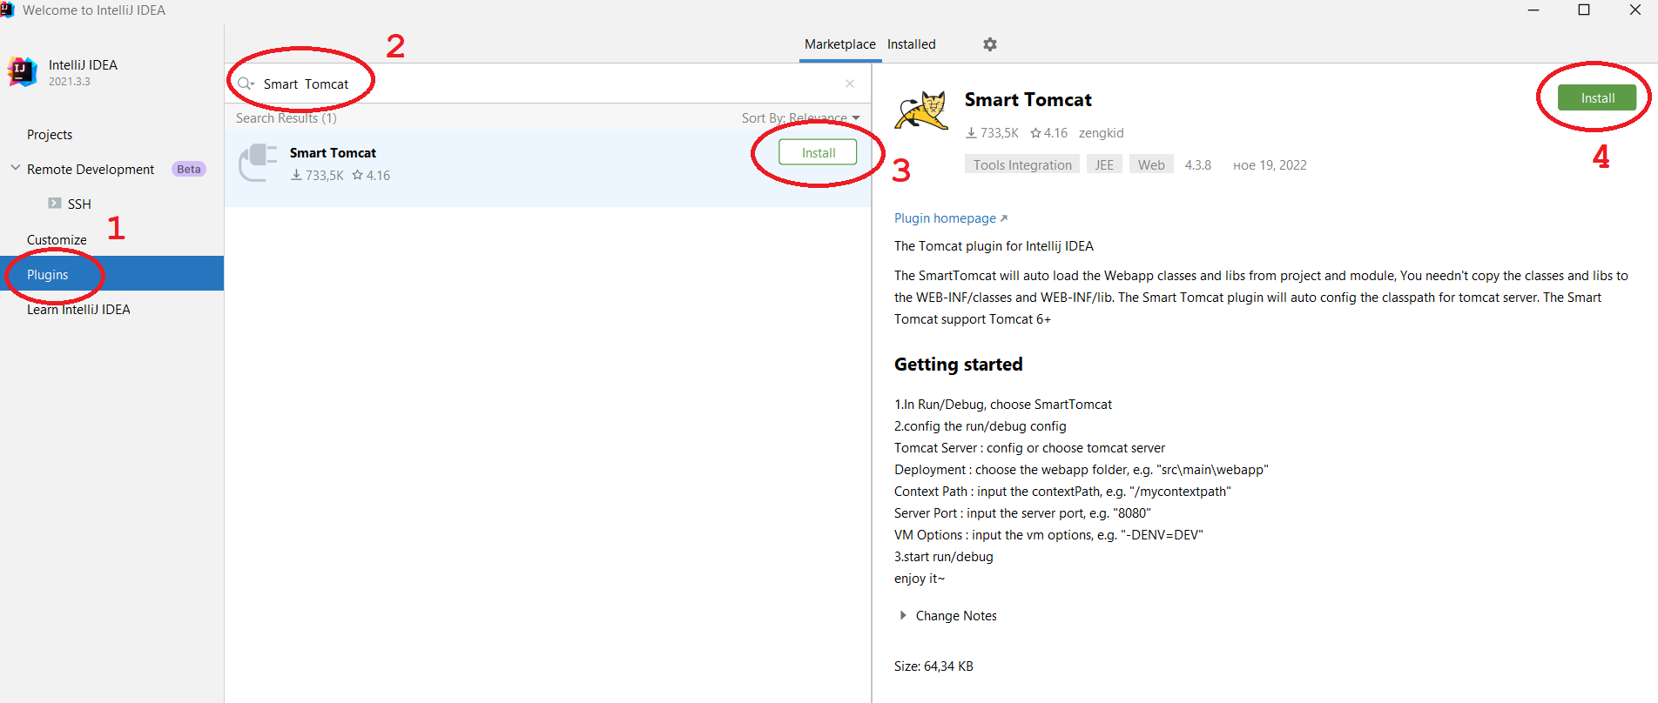Click the SSH terminal icon
The height and width of the screenshot is (703, 1658).
[55, 204]
